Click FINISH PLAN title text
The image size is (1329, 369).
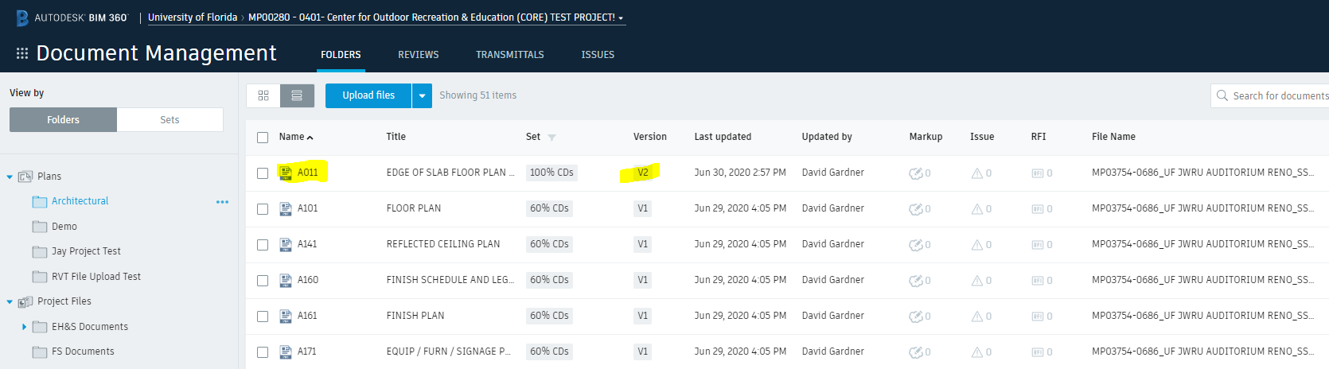tap(415, 316)
